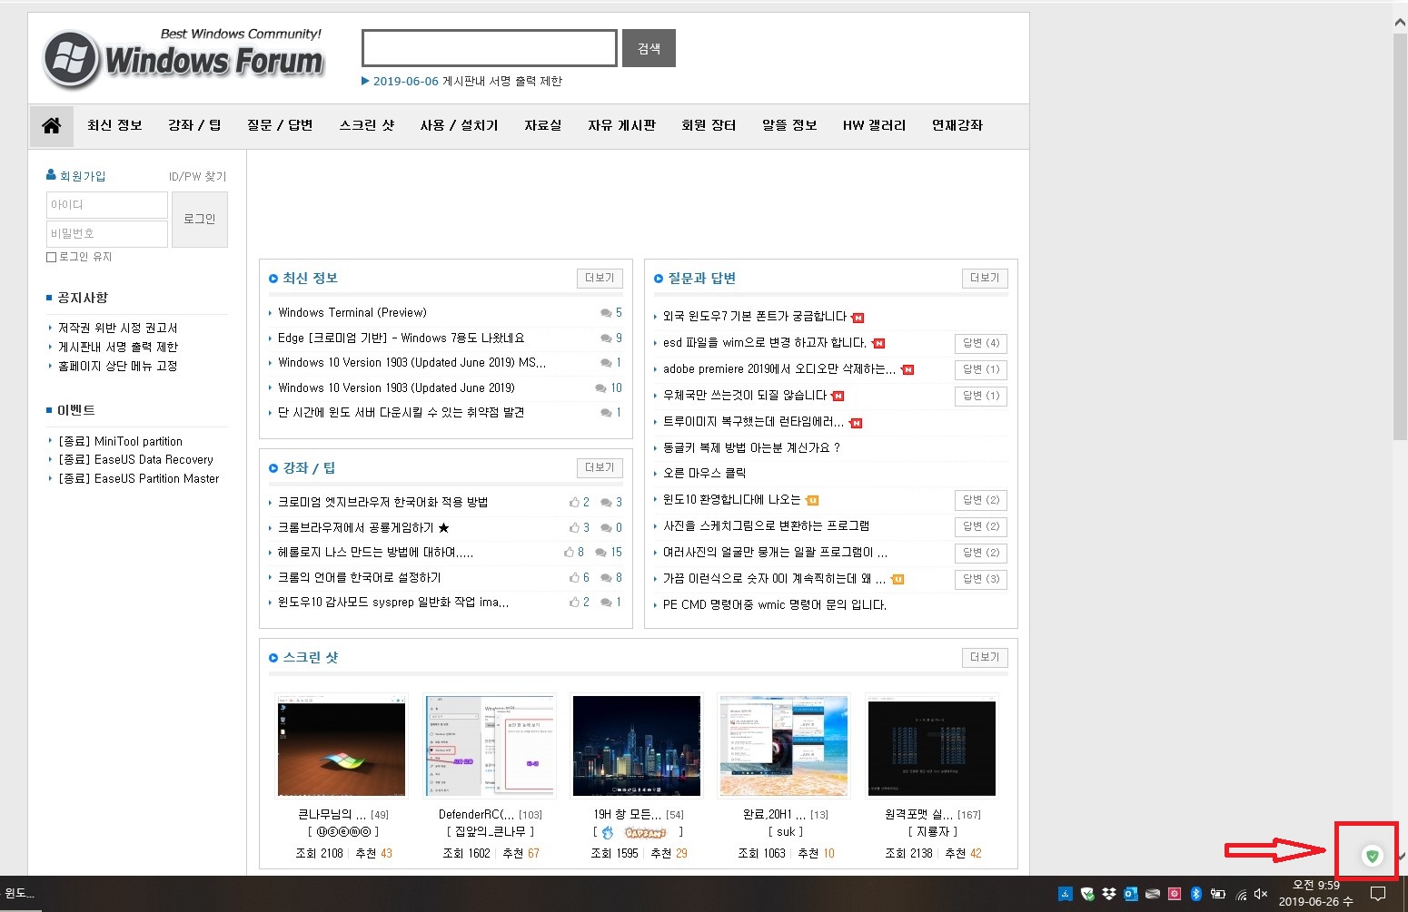Click the 아이디 input field
Viewport: 1408px width, 912px height.
click(107, 205)
